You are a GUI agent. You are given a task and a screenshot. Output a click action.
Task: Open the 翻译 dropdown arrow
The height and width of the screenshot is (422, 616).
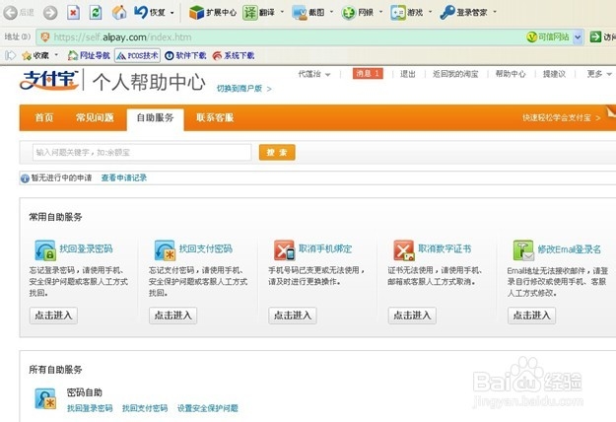coord(282,12)
